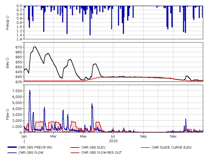Click the CMR OBS ELEV legend label
This screenshot has height=157, width=217.
coord(93,148)
